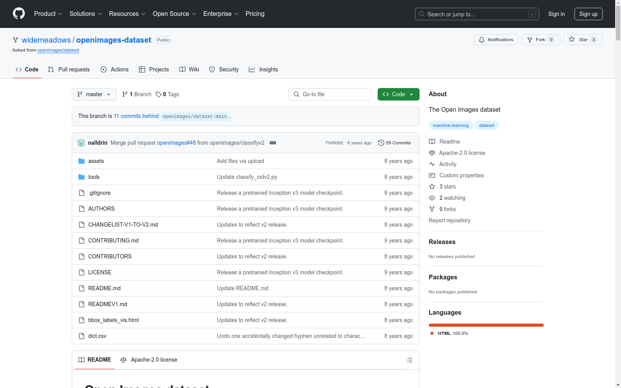Open the master branch selector
This screenshot has width=621, height=388.
pyautogui.click(x=94, y=94)
